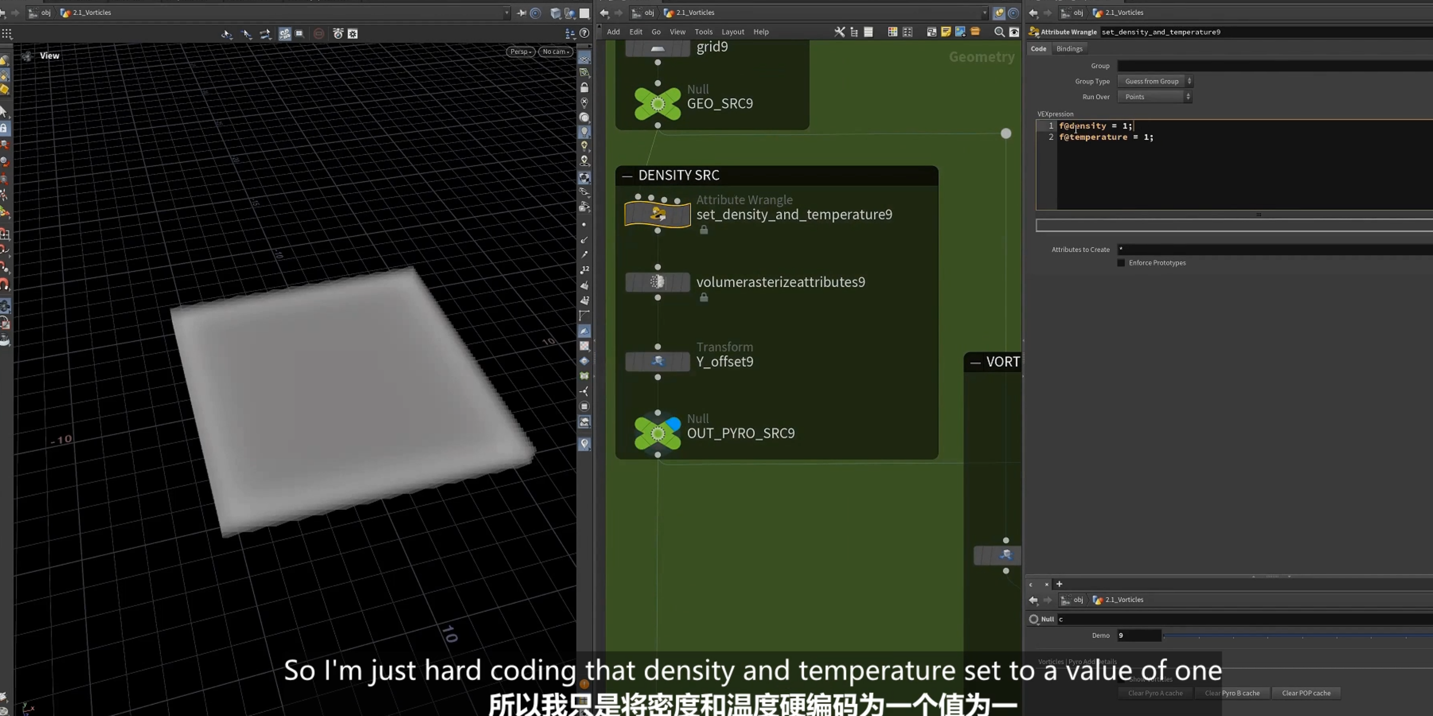Image resolution: width=1433 pixels, height=716 pixels.
Task: Click the volumerasterizeattributes9 node icon
Action: coord(657,282)
